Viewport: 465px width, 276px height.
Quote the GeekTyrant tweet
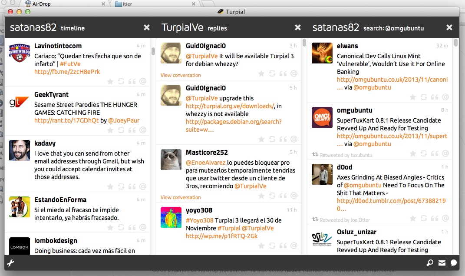(x=132, y=130)
